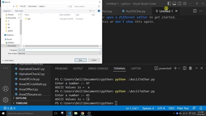Screen dimensions: 206x116
Task: Open feedback icon in status bar
Action: coord(194,108)
